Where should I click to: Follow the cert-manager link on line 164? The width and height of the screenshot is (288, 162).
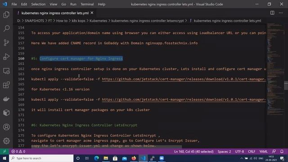click(x=184, y=79)
